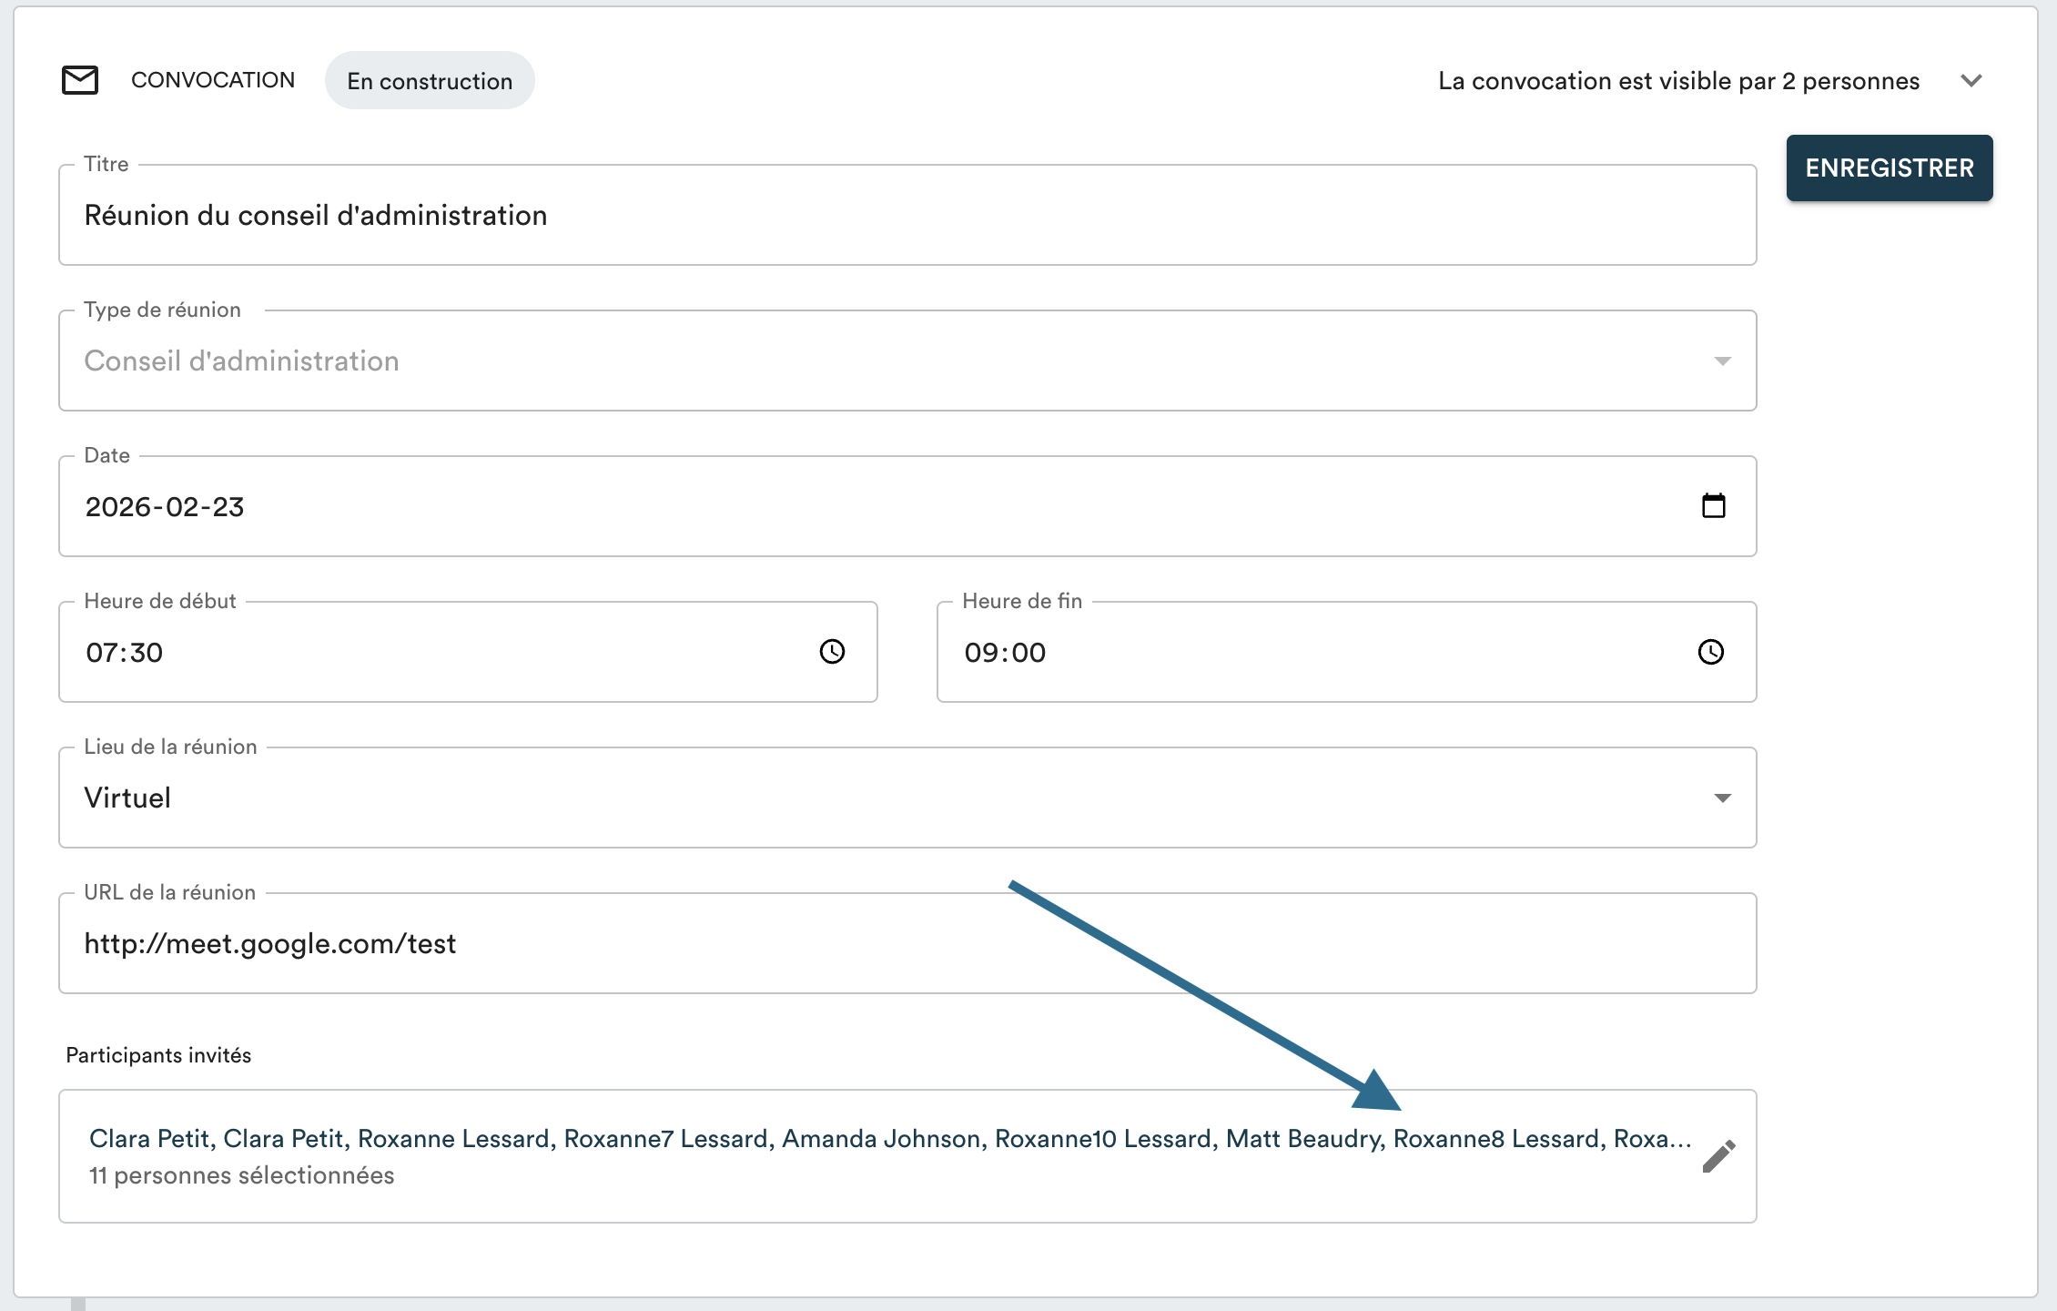Click the Date field value 2026-02-23

click(x=165, y=507)
